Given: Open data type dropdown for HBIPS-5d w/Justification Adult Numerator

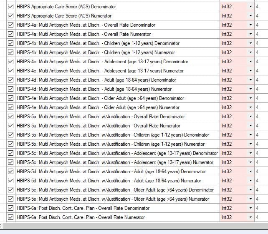Looking at the screenshot, I should tap(250, 181).
